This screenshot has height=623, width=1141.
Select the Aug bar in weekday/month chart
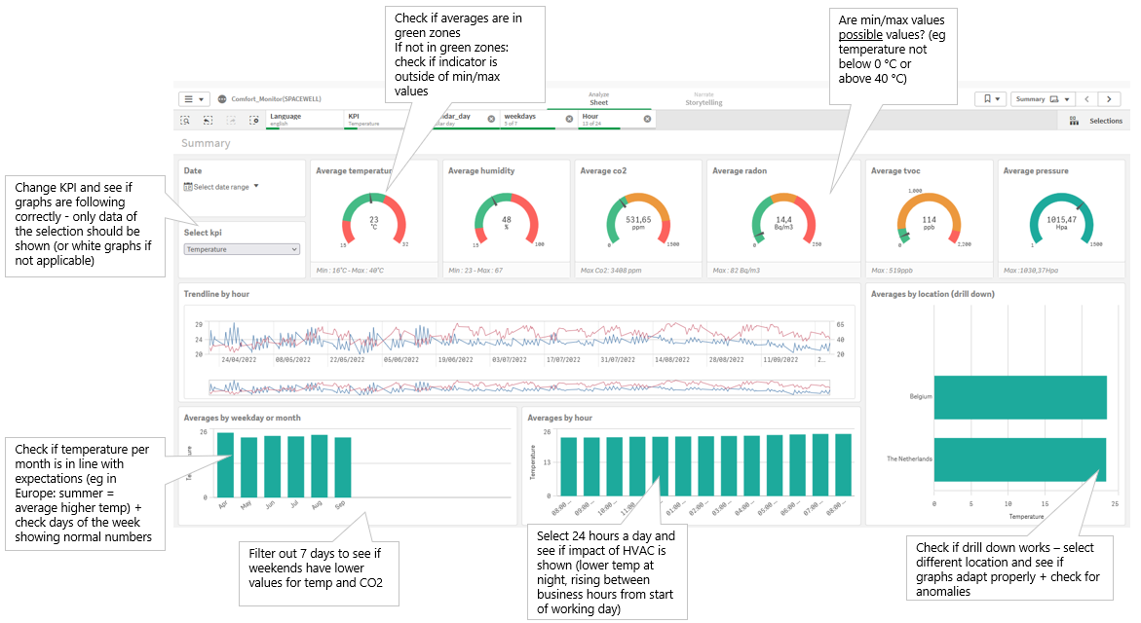[319, 466]
